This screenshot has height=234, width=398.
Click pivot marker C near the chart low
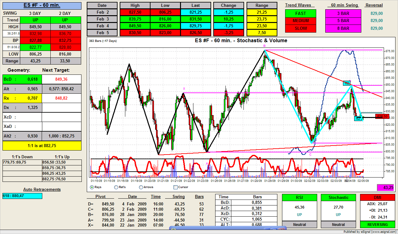310,154
